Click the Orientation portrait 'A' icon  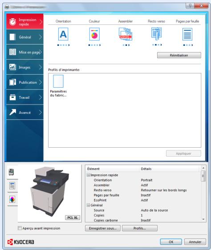click(x=63, y=34)
